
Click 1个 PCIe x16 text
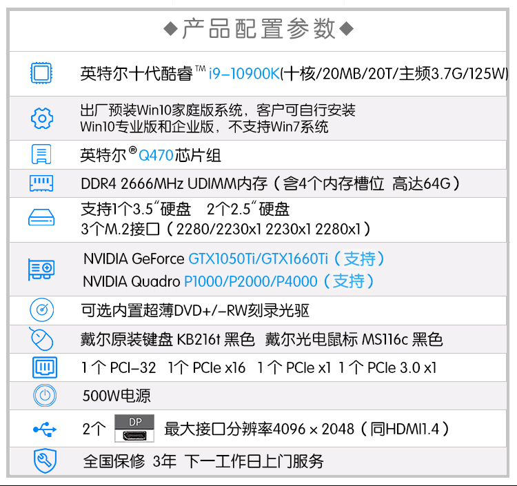click(207, 367)
